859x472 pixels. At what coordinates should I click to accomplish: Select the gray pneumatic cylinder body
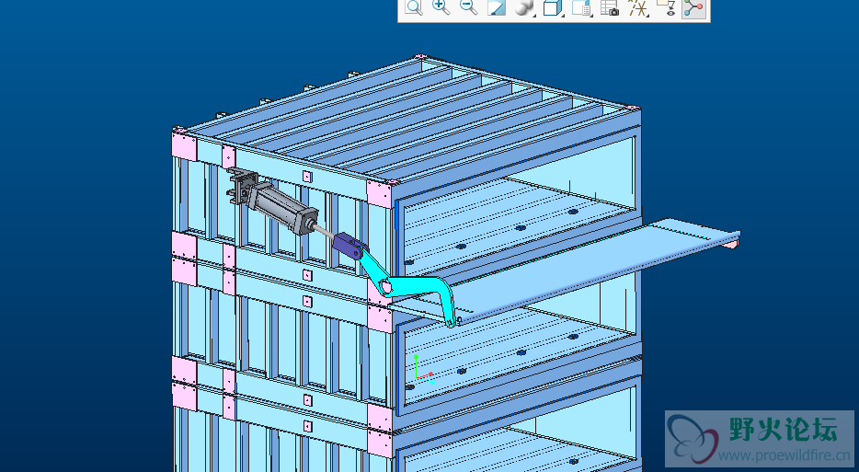pos(282,208)
